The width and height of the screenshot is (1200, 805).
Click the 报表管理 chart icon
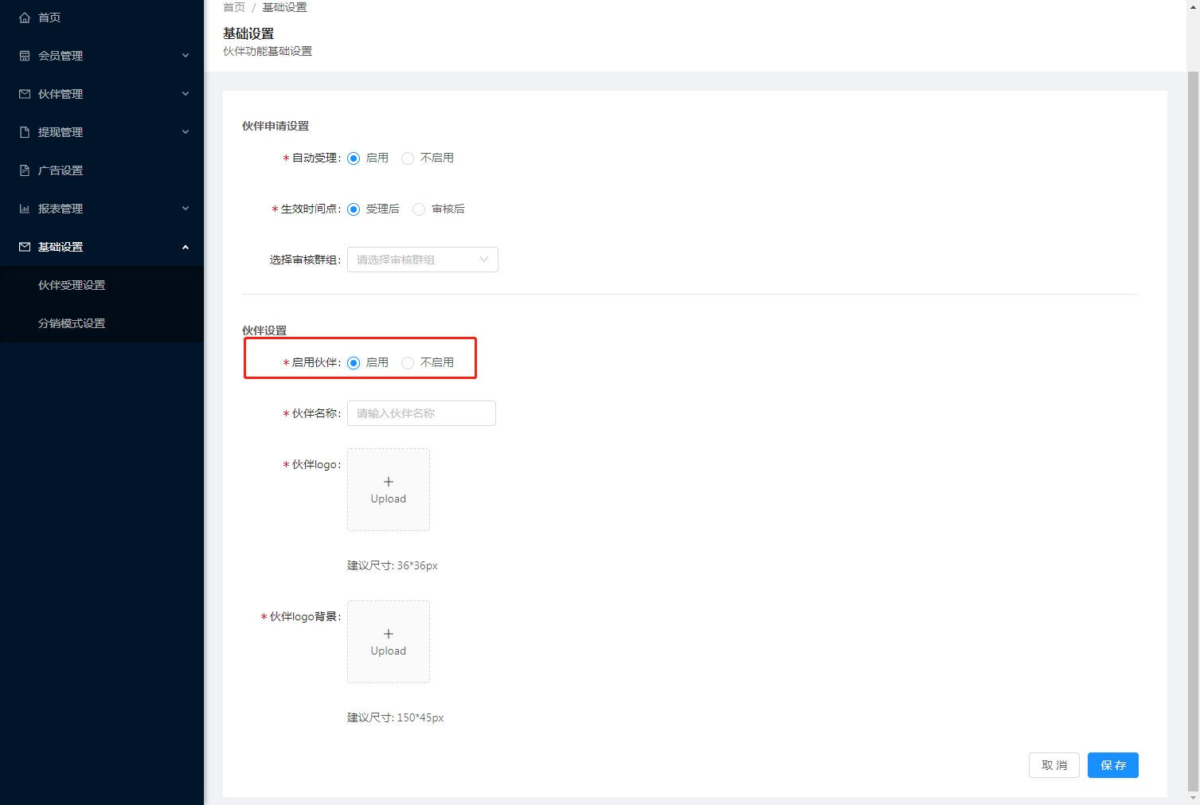point(25,209)
